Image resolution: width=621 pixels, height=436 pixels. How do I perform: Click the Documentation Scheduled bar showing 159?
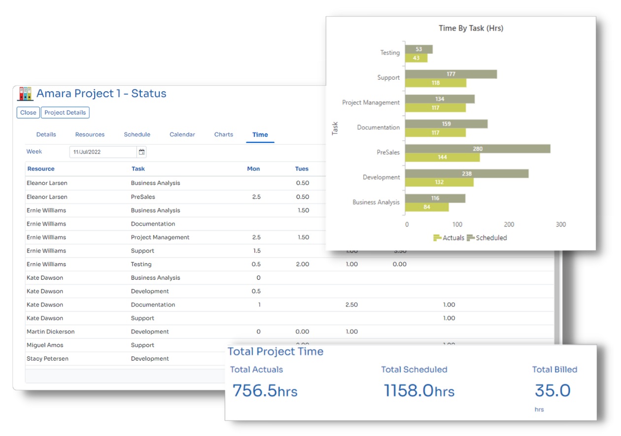(446, 124)
